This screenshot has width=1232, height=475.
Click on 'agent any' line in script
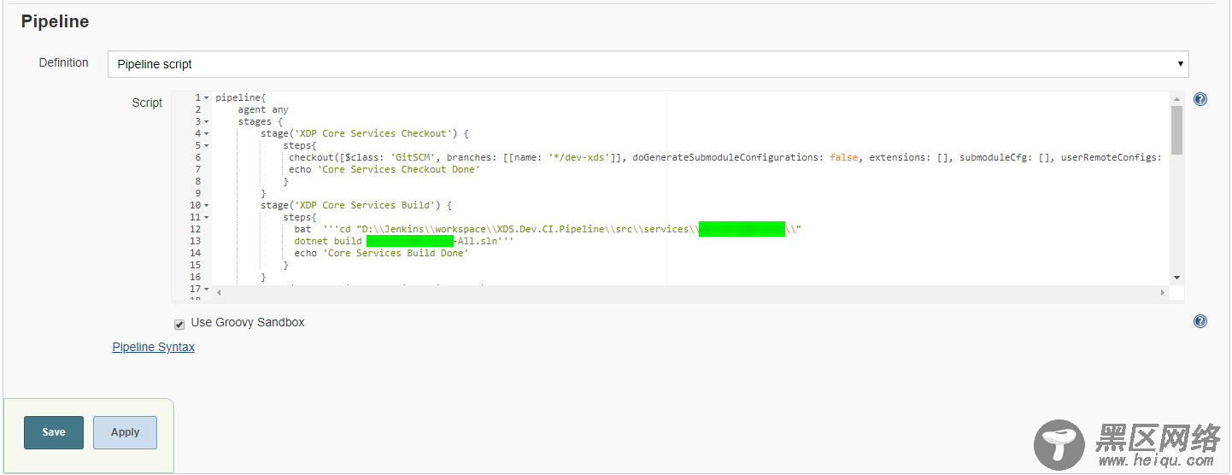(263, 110)
